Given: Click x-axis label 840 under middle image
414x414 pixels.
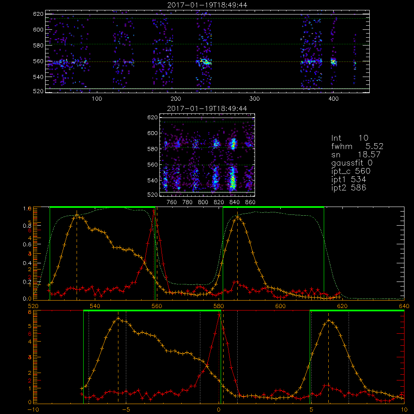Looking at the screenshot, I should (x=234, y=202).
